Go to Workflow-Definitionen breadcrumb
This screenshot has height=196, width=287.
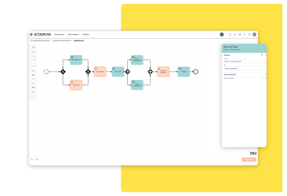tap(62, 41)
